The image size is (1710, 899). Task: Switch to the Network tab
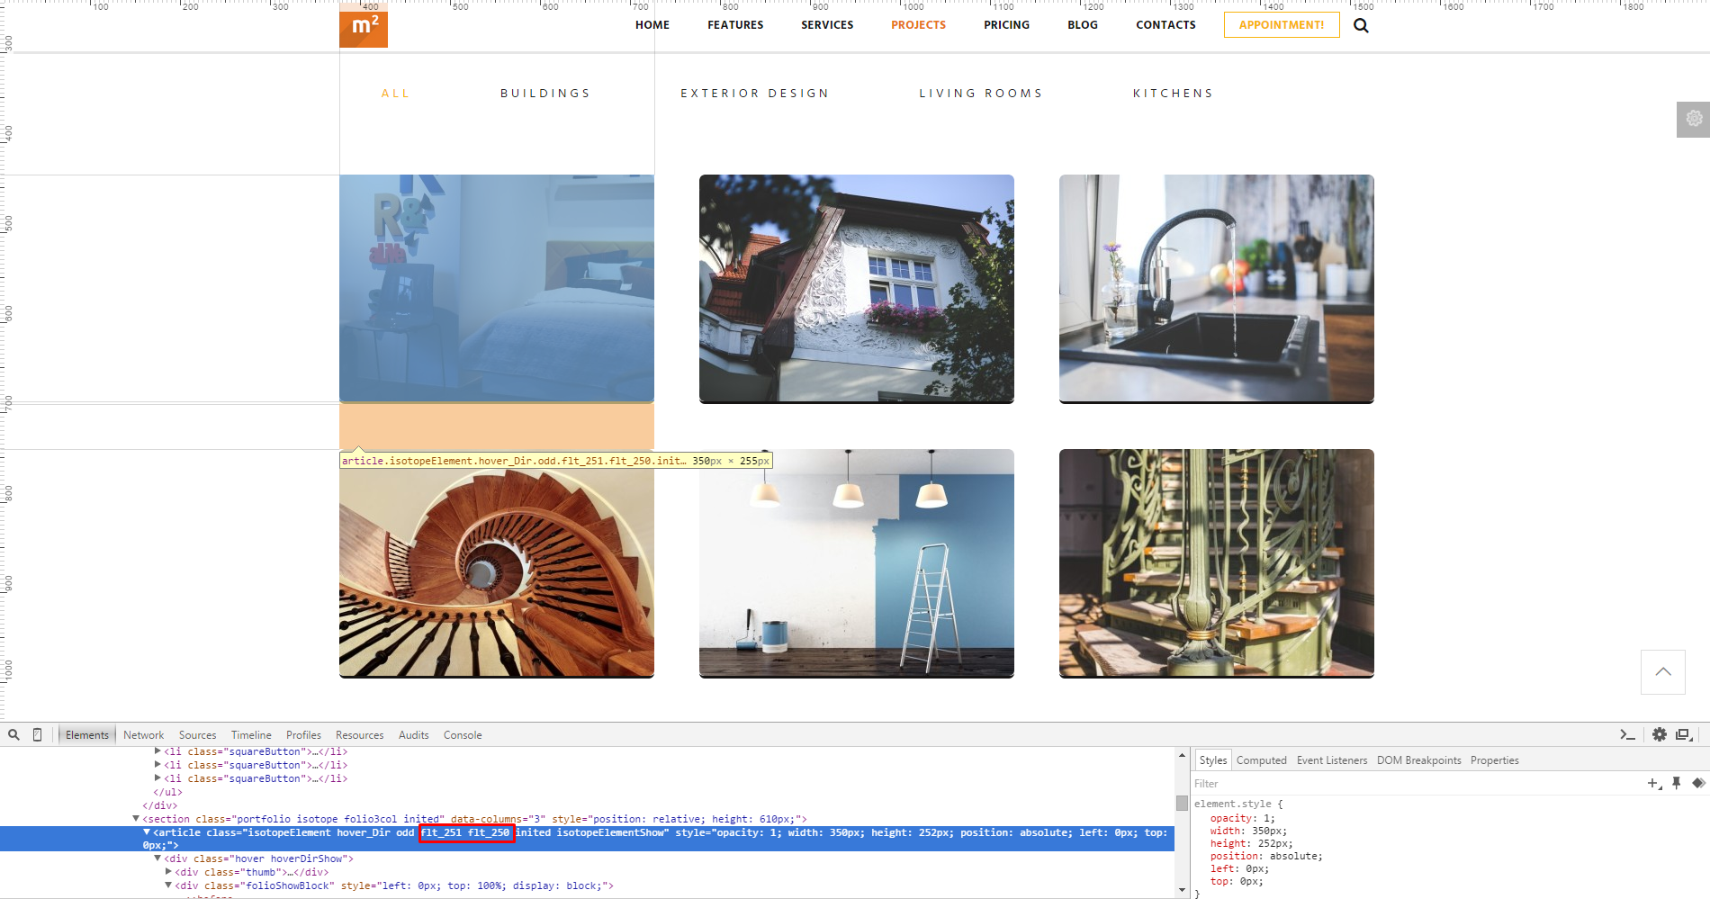tap(143, 735)
